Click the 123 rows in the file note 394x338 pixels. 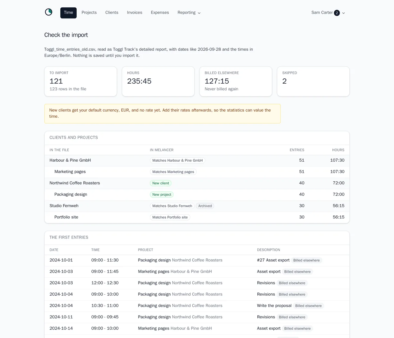tap(68, 89)
